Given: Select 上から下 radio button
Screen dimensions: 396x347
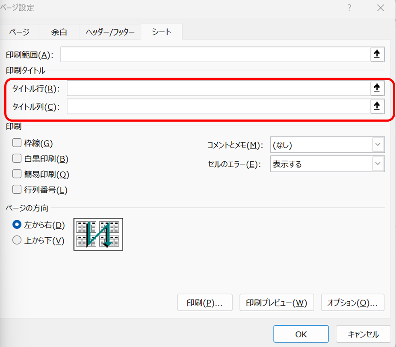Looking at the screenshot, I should tap(17, 240).
